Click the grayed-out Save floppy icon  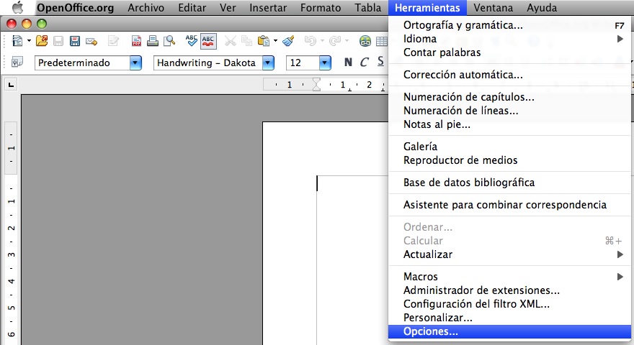pos(58,41)
